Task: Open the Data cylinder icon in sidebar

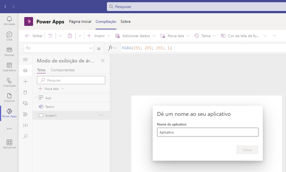Action: [25, 92]
